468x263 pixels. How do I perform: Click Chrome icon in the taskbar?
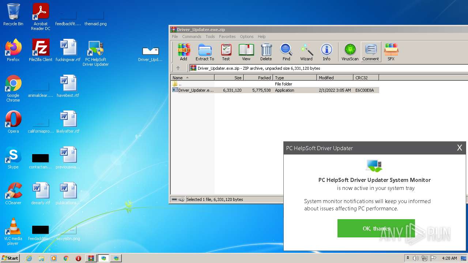pyautogui.click(x=66, y=258)
